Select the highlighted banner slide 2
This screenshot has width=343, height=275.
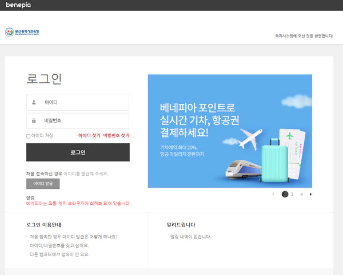285,194
